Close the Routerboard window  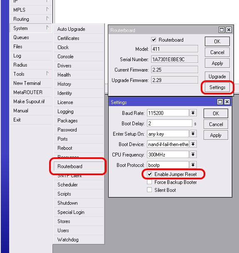point(229,30)
